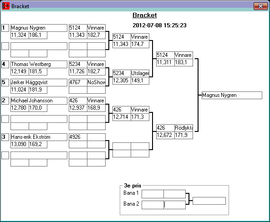This screenshot has width=270, height=222.
Task: Click the seed number 5 box
Action: (5, 82)
